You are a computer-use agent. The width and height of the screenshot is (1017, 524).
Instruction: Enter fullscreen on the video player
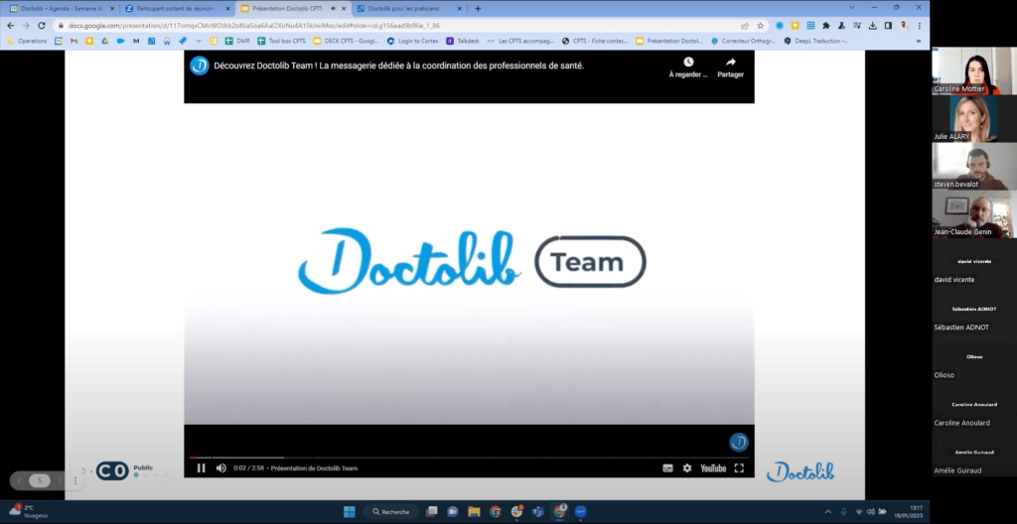click(739, 468)
